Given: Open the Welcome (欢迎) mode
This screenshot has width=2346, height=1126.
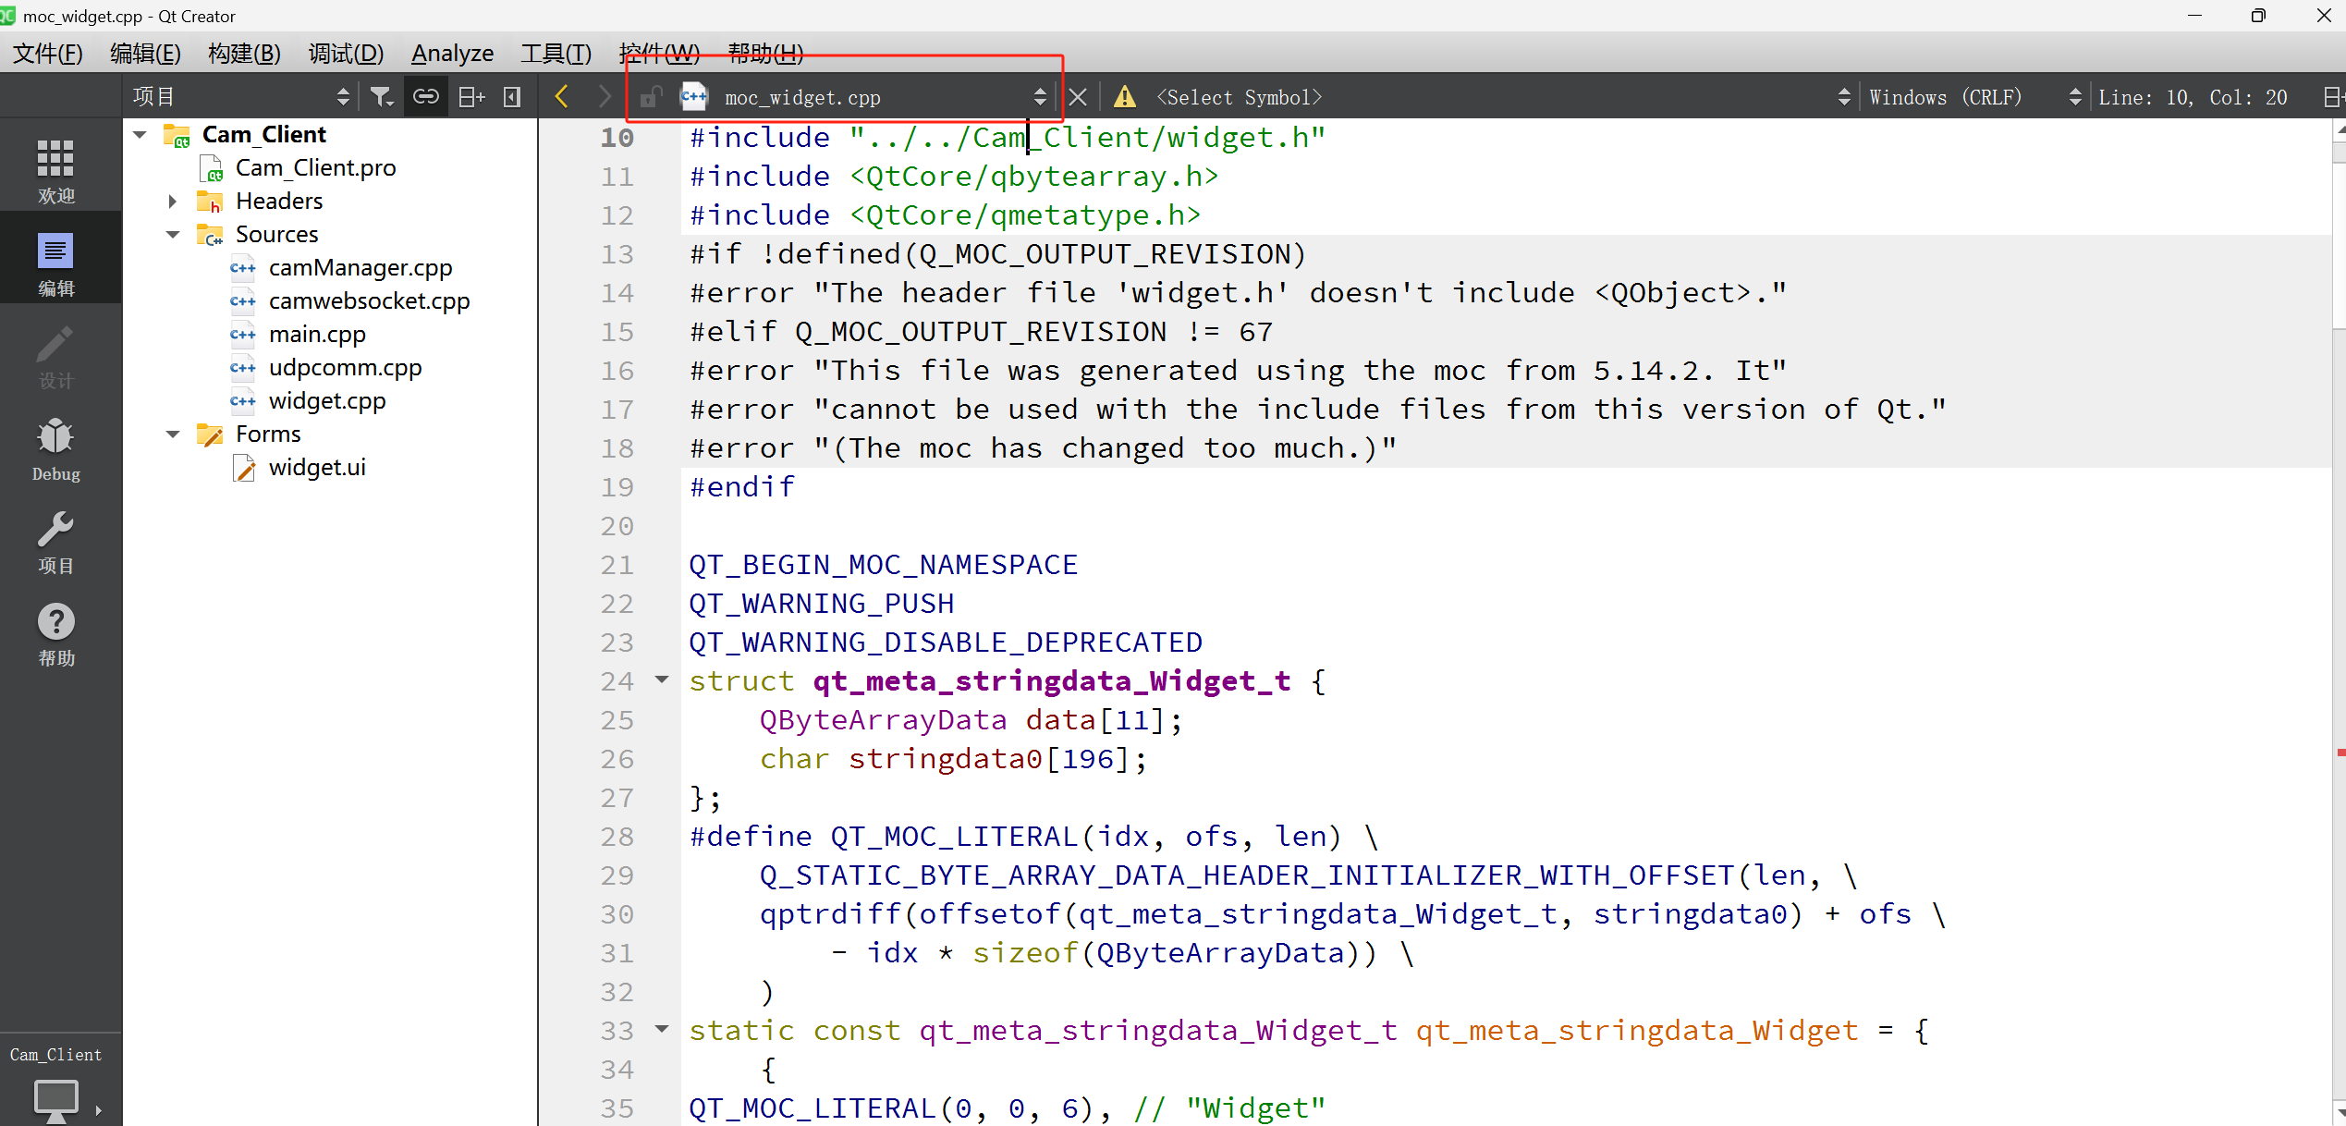Looking at the screenshot, I should tap(55, 170).
